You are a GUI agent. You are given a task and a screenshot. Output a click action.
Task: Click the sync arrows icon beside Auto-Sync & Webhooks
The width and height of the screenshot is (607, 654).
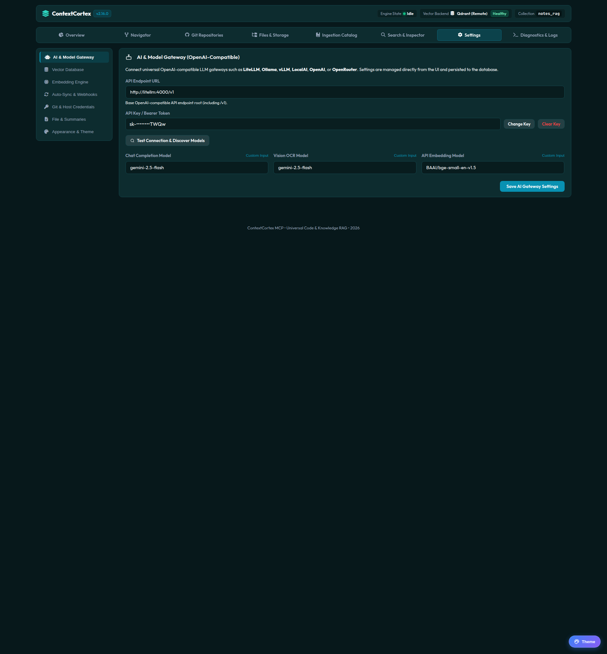pyautogui.click(x=46, y=95)
